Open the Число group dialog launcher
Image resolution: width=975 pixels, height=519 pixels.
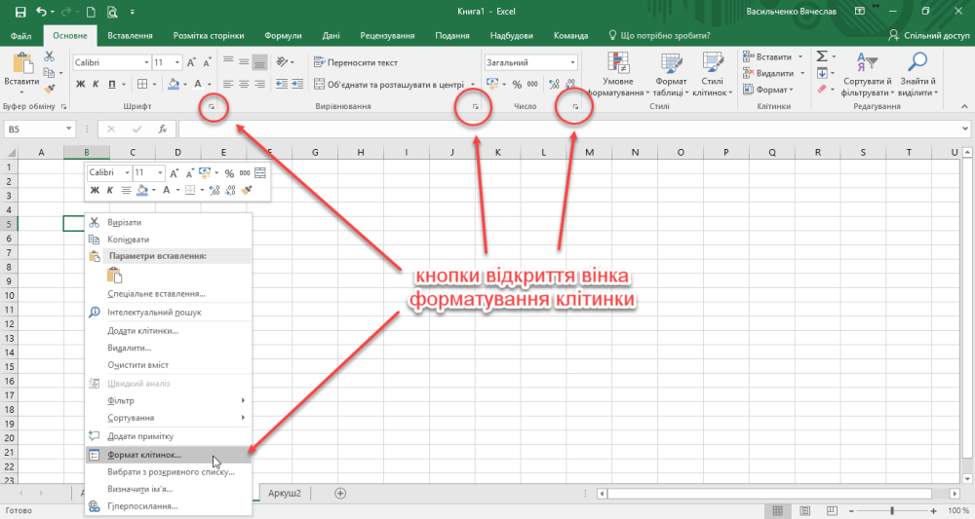[x=575, y=107]
